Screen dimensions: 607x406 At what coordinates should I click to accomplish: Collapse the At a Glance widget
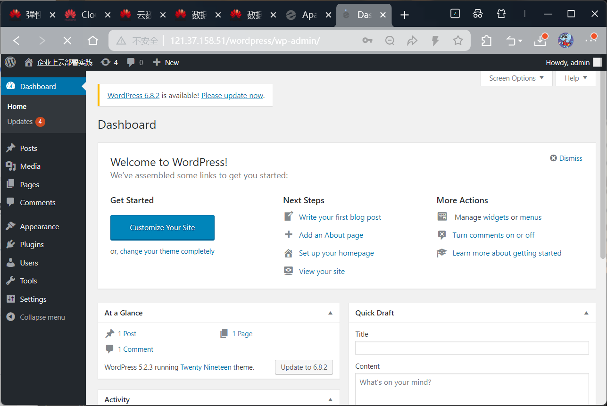tap(331, 313)
